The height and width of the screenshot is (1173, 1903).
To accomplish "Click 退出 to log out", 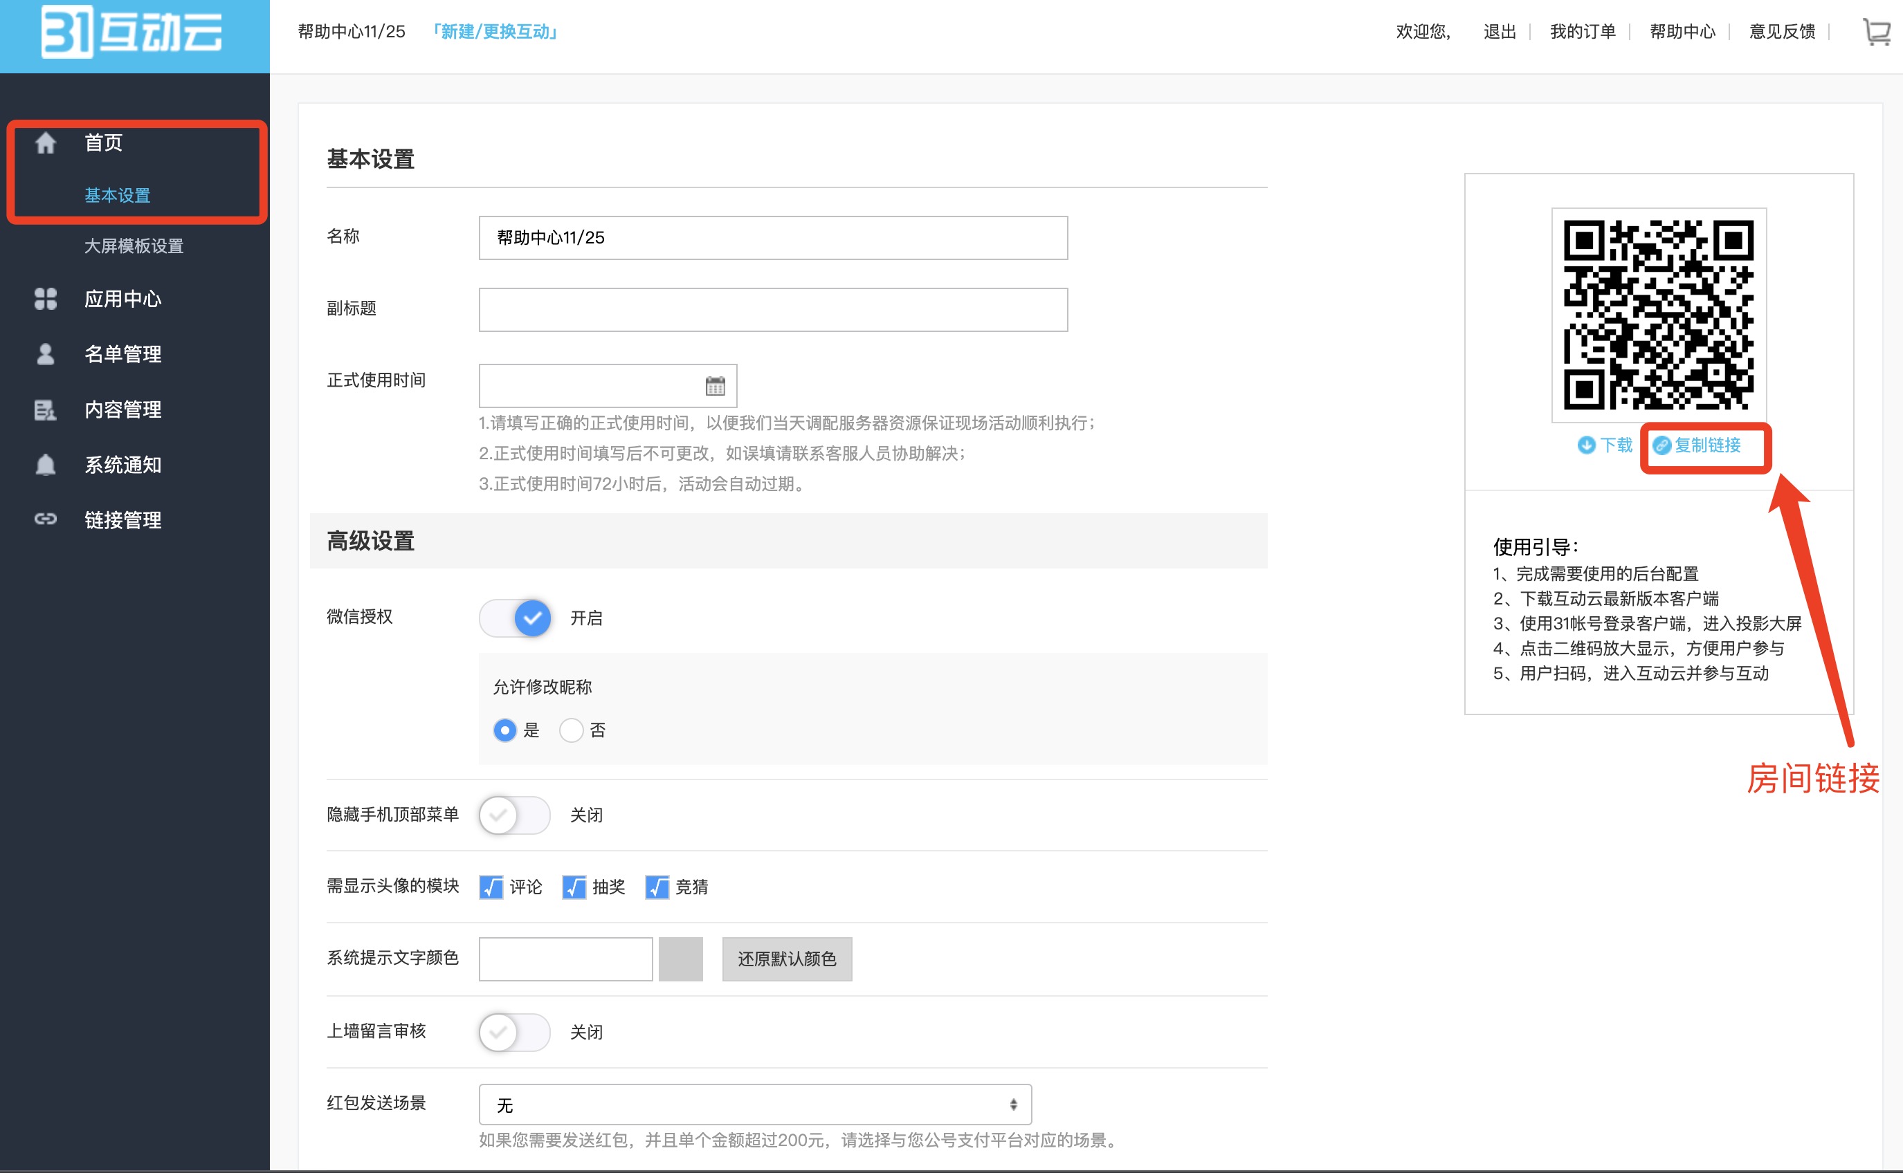I will (1500, 31).
